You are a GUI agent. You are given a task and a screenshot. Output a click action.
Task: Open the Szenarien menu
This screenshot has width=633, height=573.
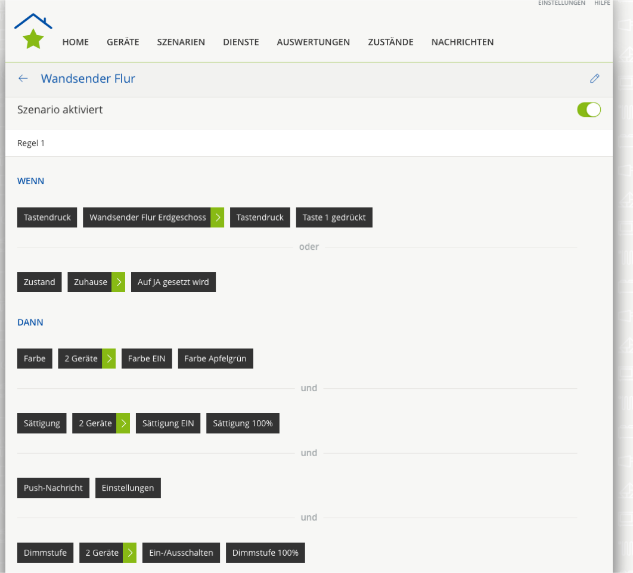click(181, 42)
